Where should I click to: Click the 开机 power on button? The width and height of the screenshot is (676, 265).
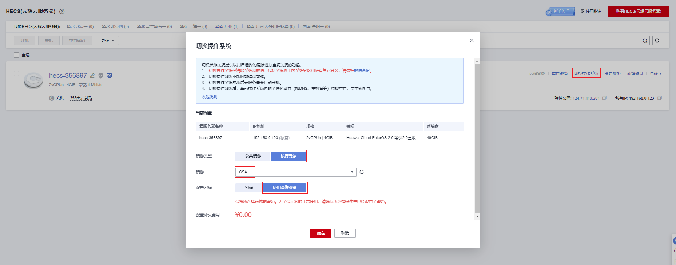tap(25, 40)
